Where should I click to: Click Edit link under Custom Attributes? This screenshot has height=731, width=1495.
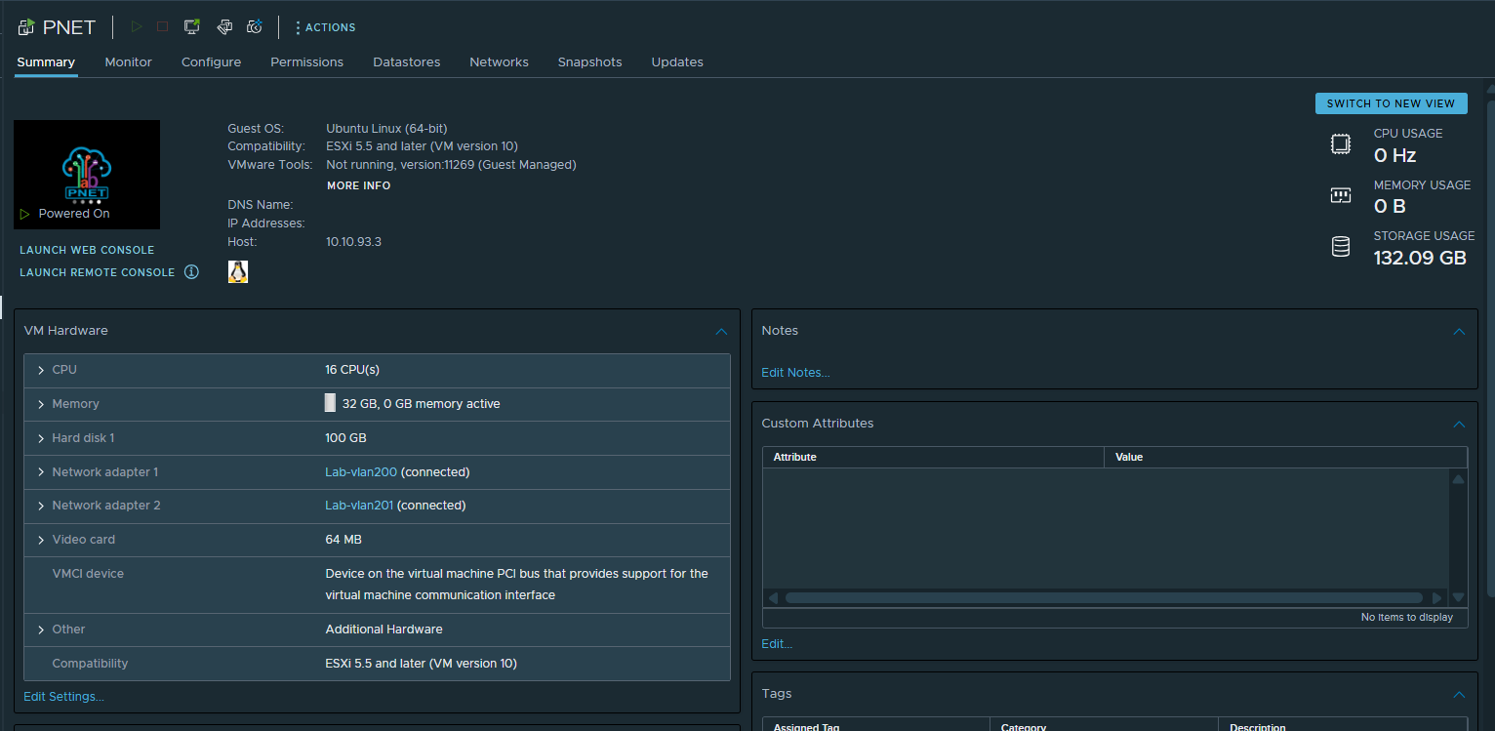[777, 644]
